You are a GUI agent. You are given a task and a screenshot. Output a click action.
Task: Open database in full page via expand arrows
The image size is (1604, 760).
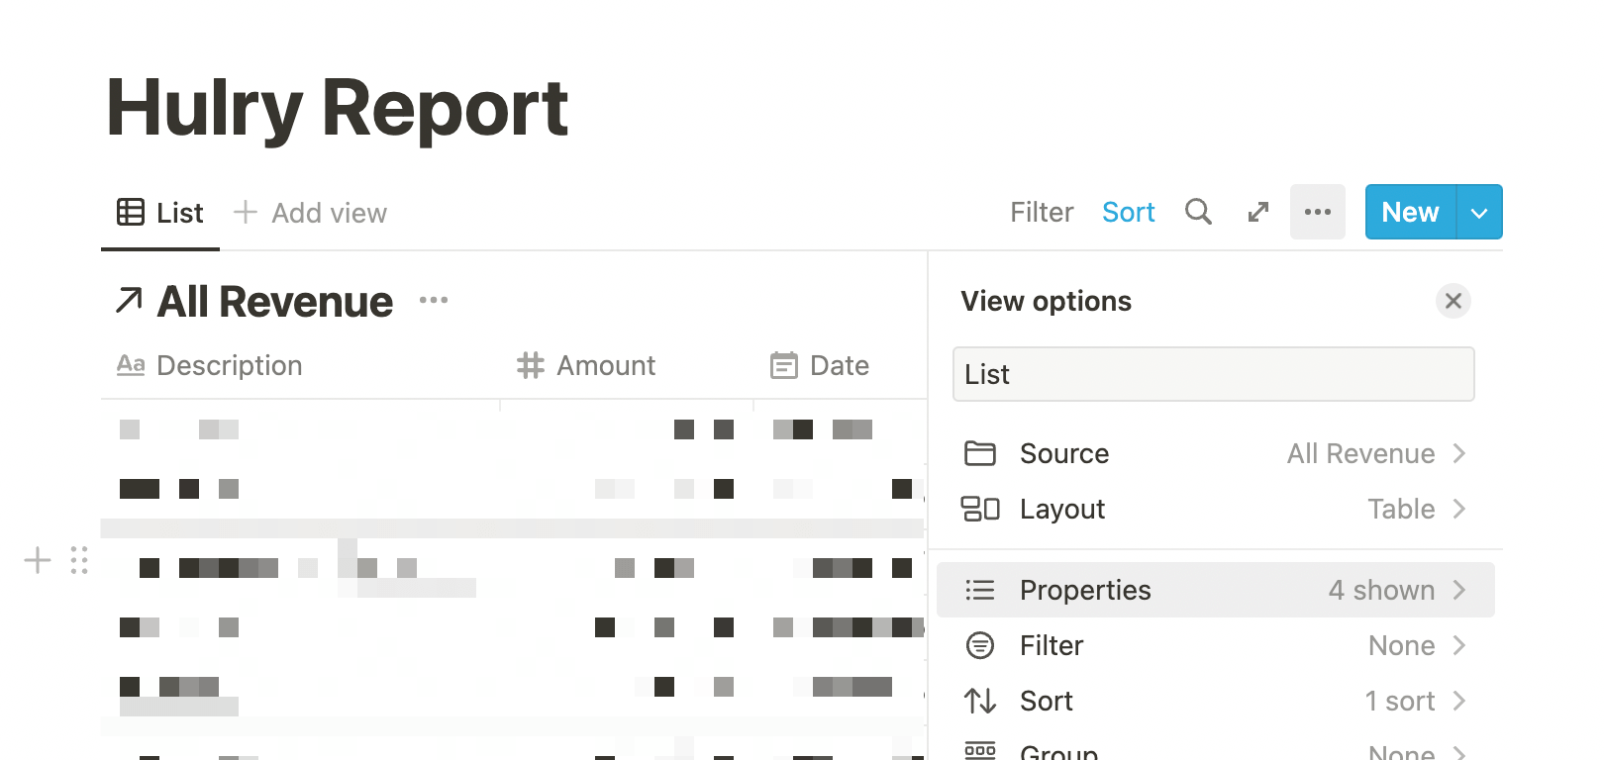click(x=1257, y=212)
